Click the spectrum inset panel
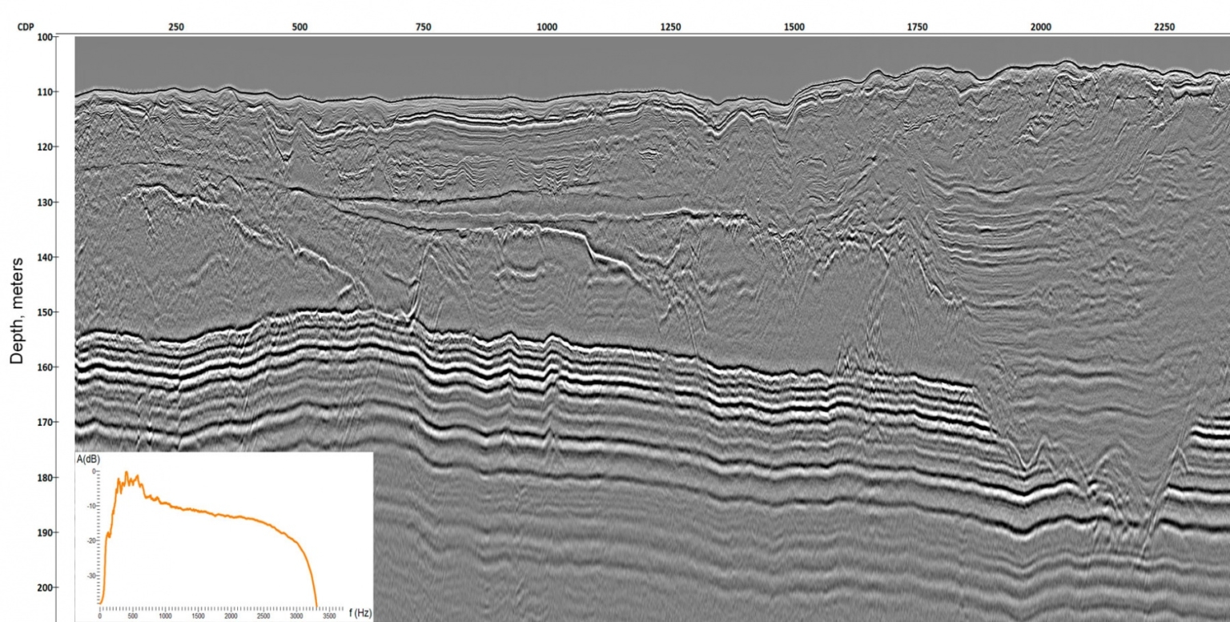 tap(224, 536)
